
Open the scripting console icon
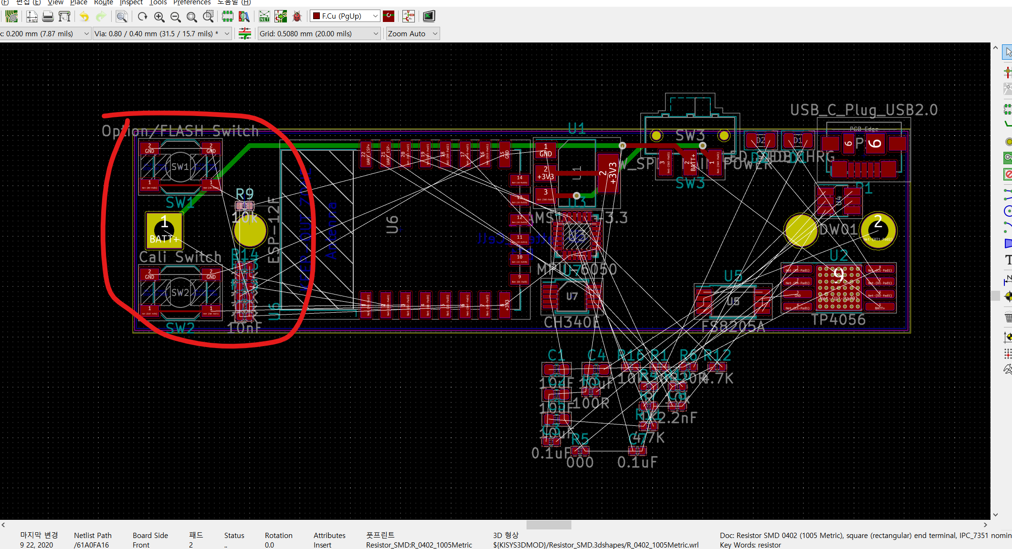(429, 17)
